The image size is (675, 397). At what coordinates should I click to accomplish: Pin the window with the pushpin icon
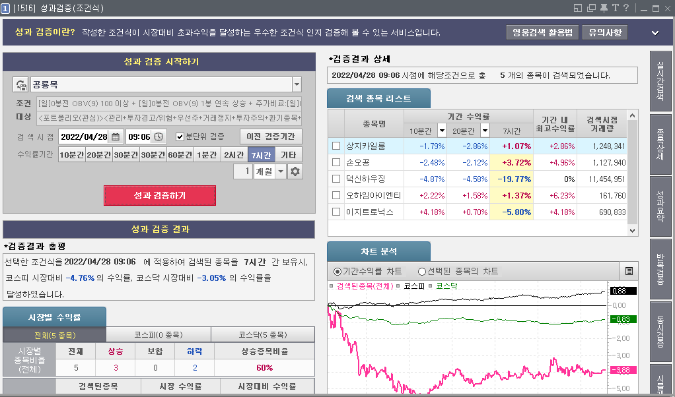coord(604,8)
